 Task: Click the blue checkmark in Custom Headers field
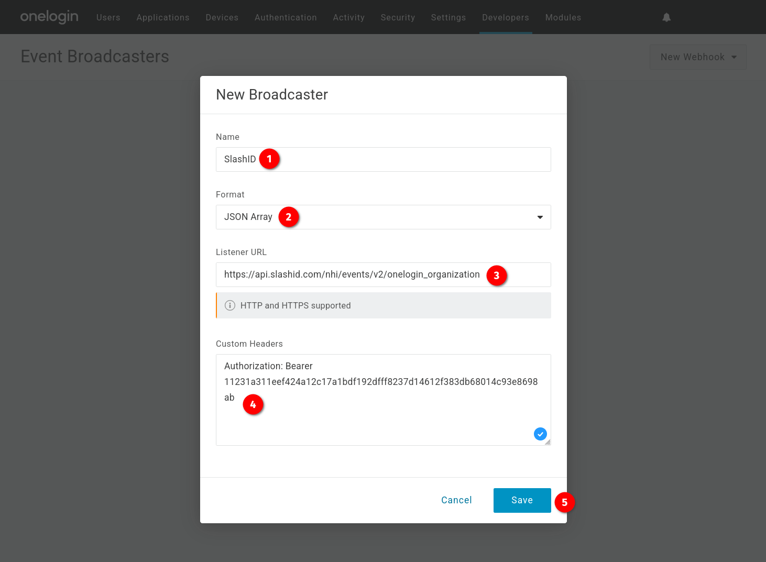[540, 434]
